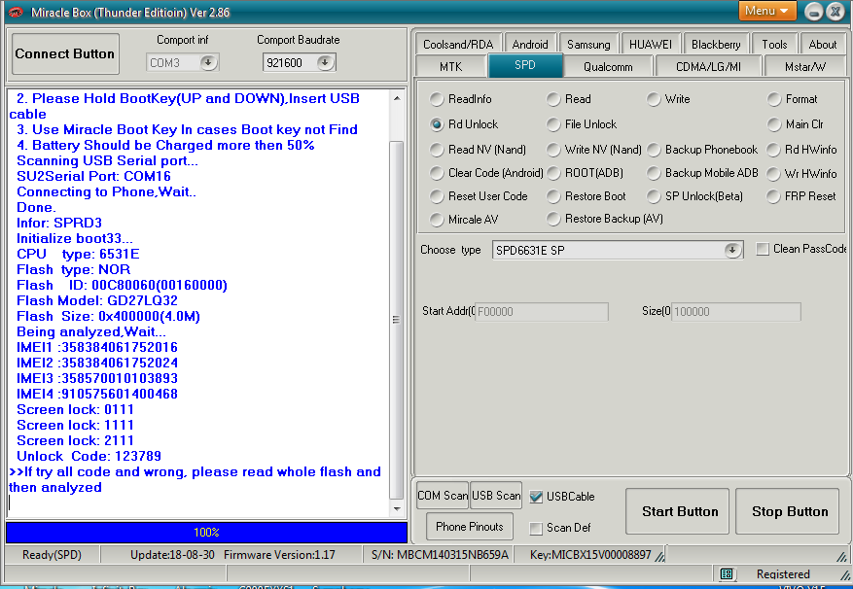The height and width of the screenshot is (589, 853).
Task: Go to the SPD tab
Action: [x=525, y=65]
